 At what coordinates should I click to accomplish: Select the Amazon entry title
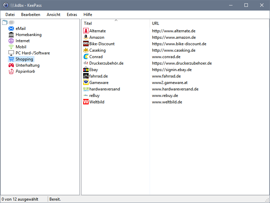(x=97, y=37)
